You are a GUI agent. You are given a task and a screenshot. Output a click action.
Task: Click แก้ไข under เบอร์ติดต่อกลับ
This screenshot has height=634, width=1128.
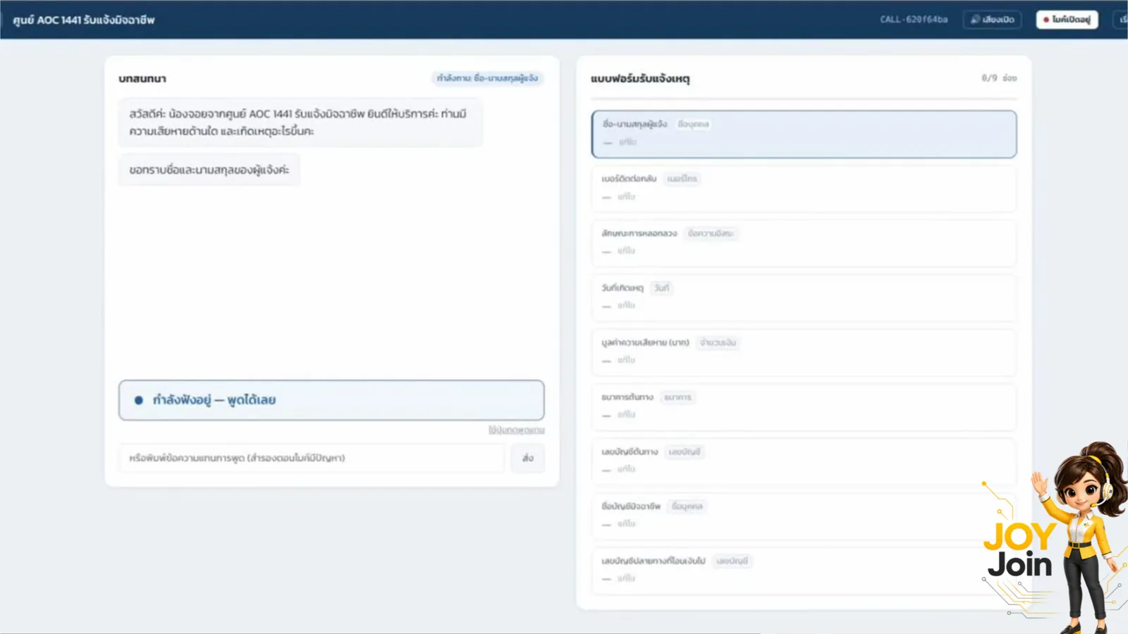[626, 197]
